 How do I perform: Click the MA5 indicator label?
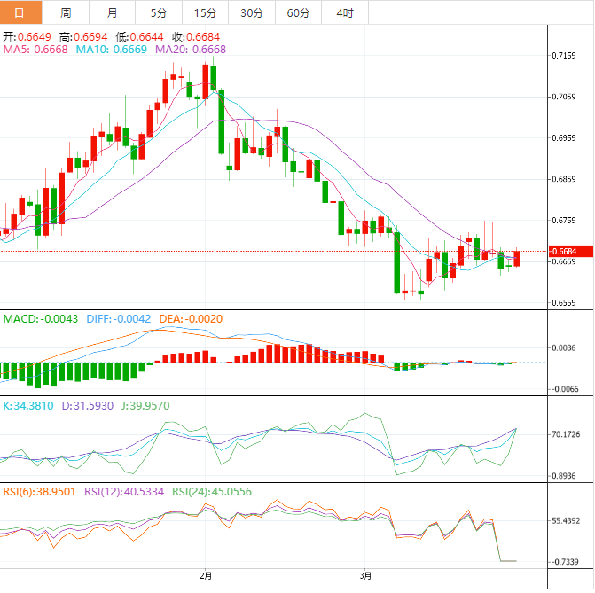(x=35, y=50)
